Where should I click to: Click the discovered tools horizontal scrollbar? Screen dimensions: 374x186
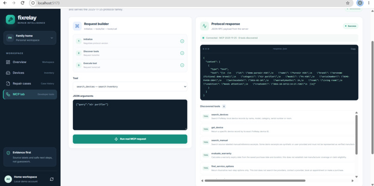(255, 180)
